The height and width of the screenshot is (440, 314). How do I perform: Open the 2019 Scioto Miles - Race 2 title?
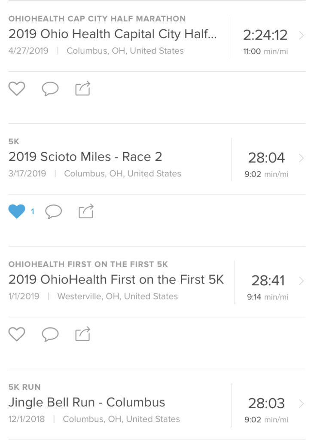click(x=85, y=157)
